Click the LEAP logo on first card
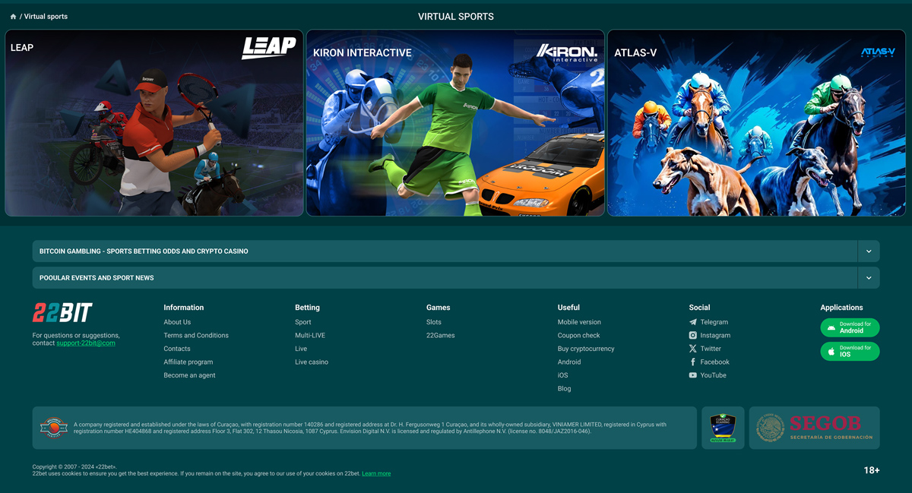Viewport: 912px width, 493px height. [x=268, y=48]
